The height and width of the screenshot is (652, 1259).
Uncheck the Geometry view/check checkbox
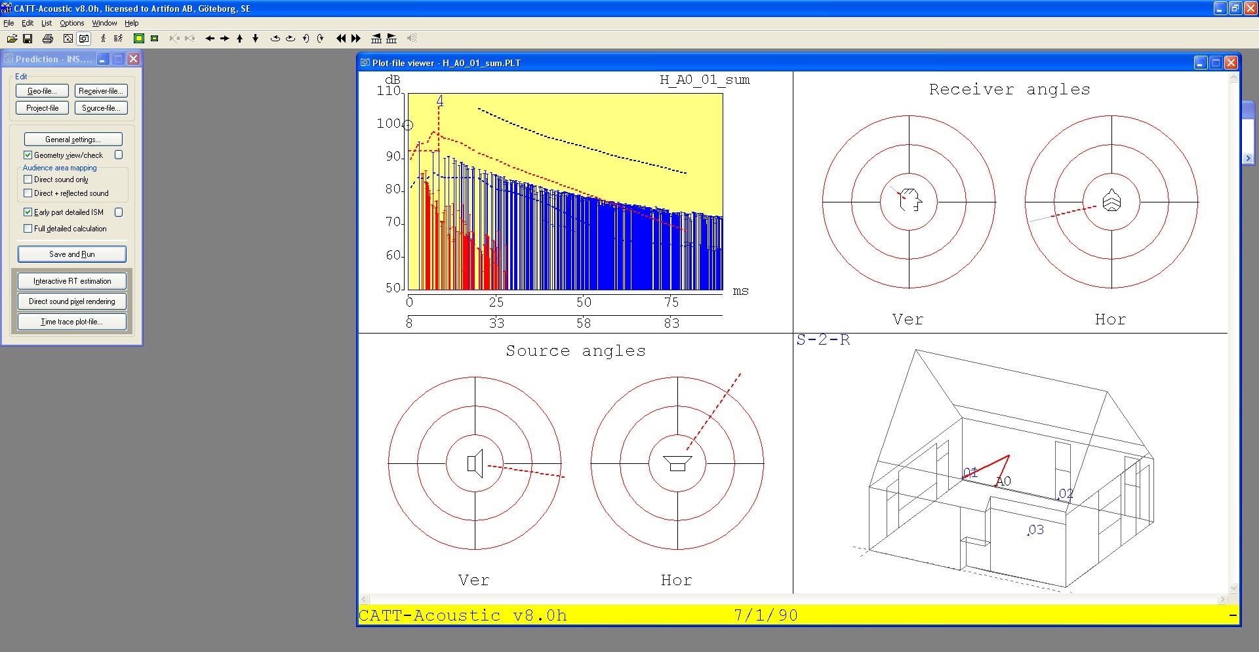pyautogui.click(x=28, y=155)
